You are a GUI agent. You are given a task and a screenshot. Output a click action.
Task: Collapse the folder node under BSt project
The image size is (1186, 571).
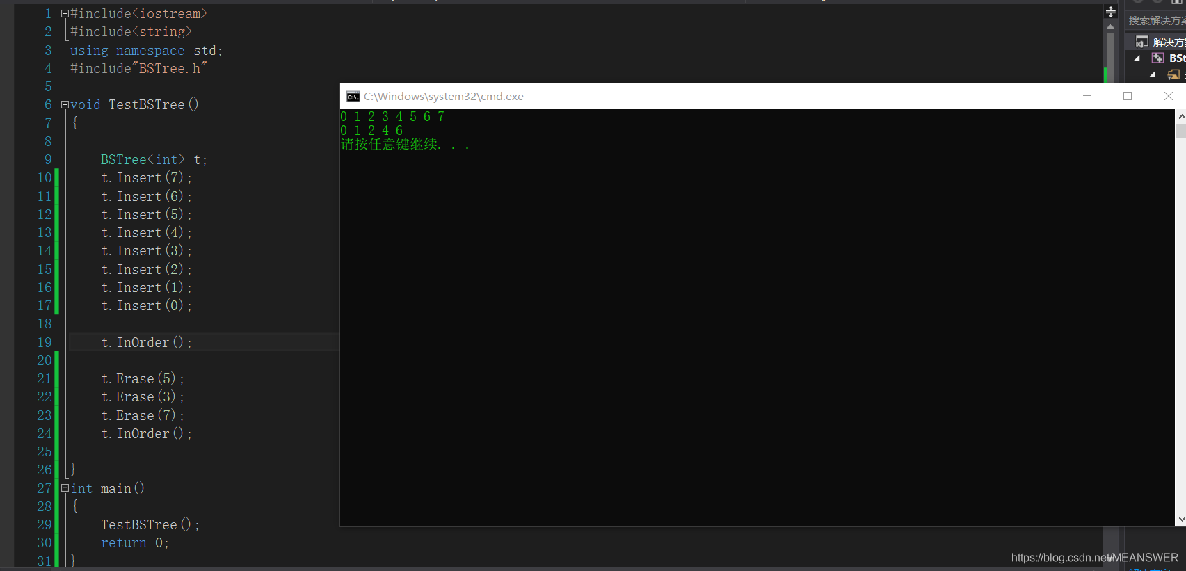[1153, 74]
